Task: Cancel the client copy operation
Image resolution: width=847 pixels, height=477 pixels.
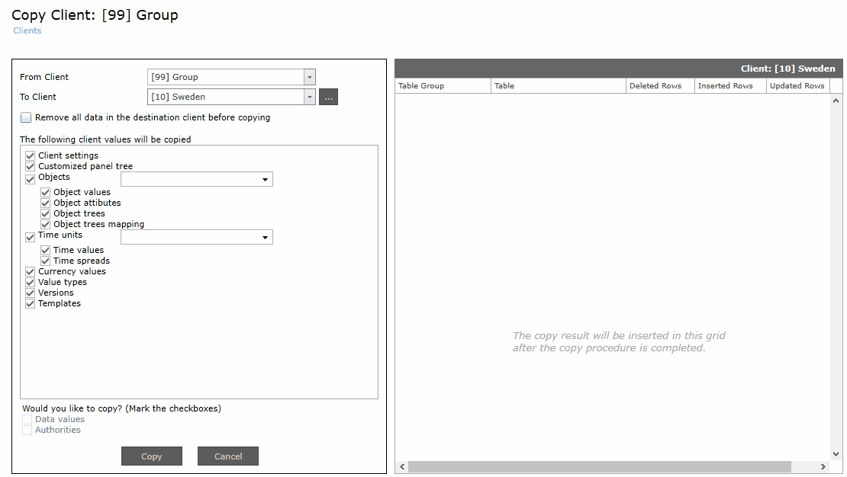Action: [227, 456]
